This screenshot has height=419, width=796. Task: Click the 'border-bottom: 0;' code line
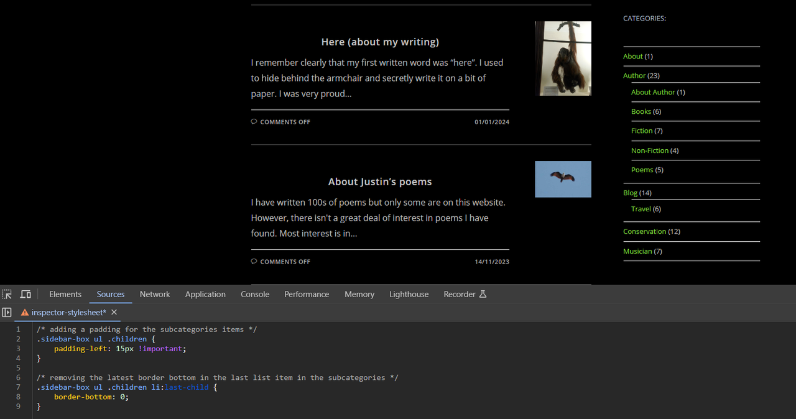pos(91,397)
